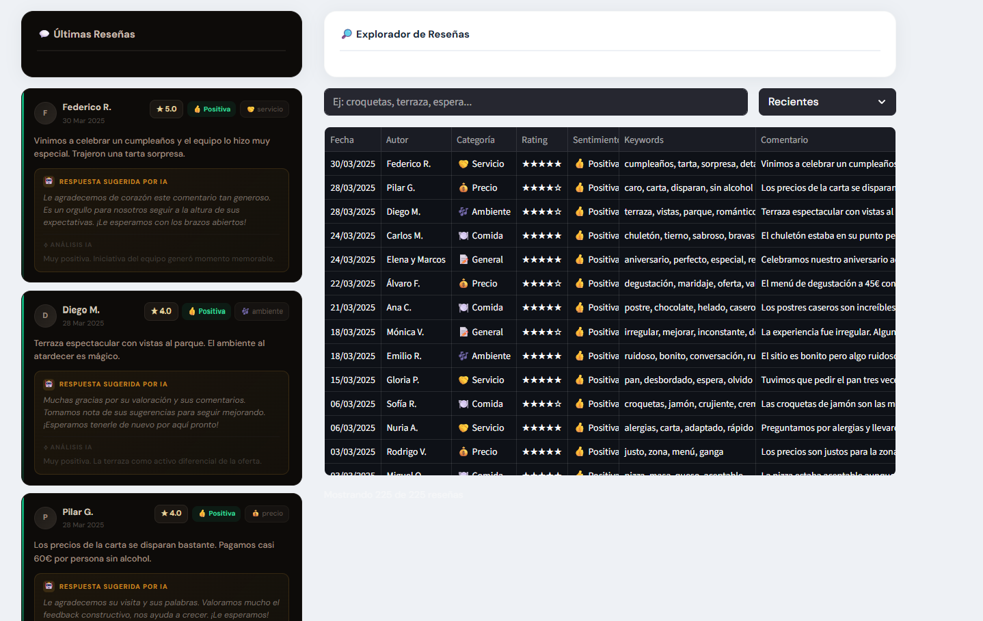Click the five-star rating in Ana C. row
Image resolution: width=983 pixels, height=621 pixels.
[x=541, y=308]
